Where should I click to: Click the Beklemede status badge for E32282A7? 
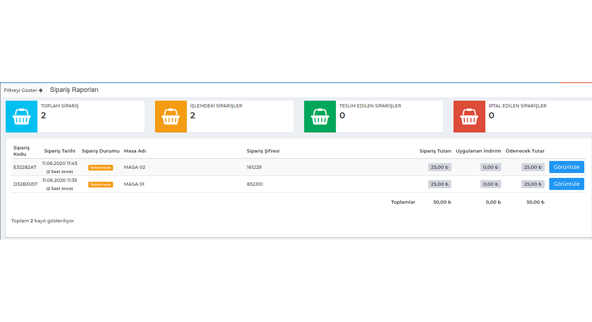point(101,168)
